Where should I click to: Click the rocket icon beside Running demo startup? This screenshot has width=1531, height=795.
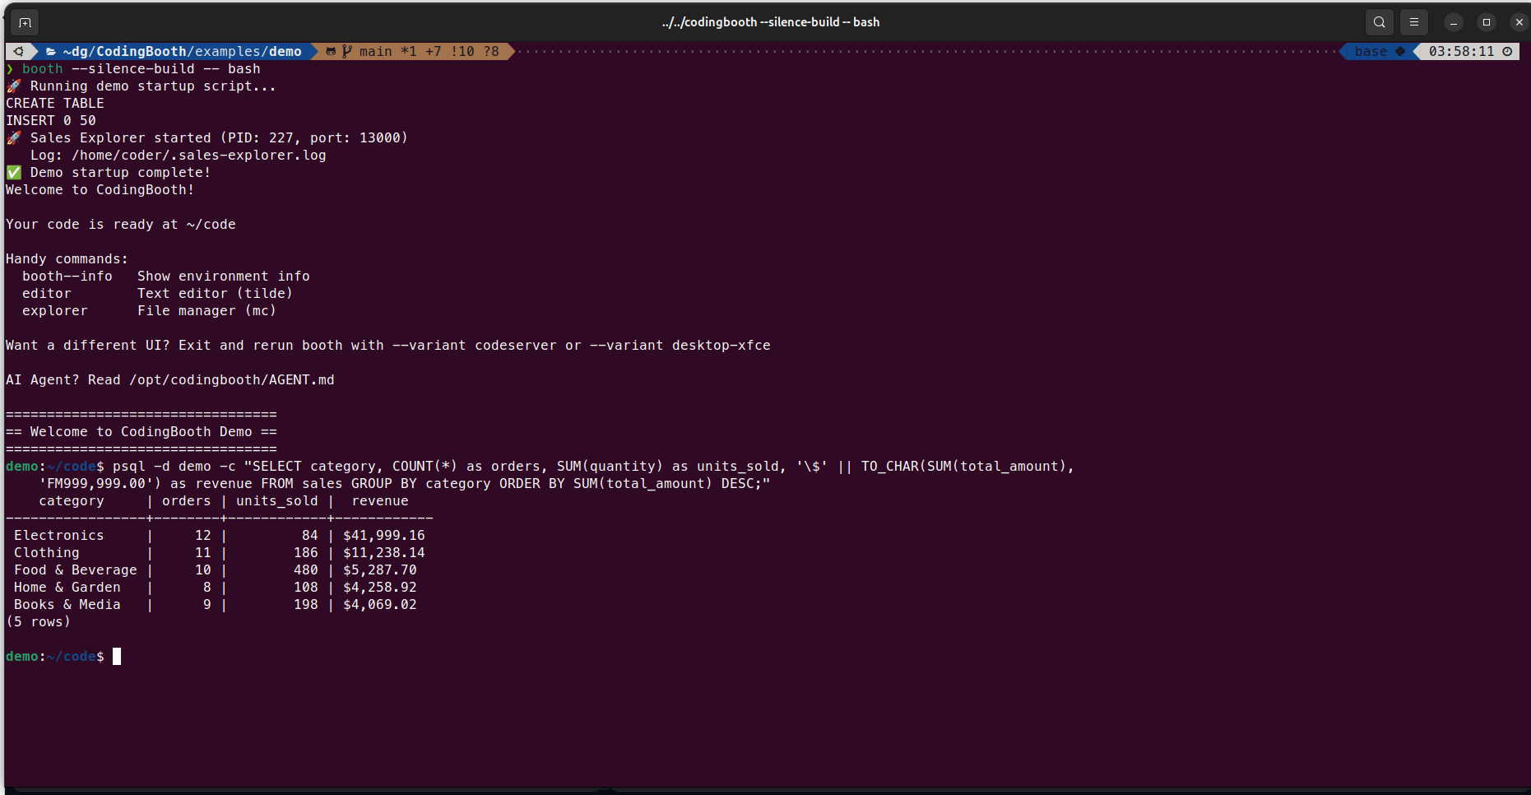pyautogui.click(x=14, y=86)
